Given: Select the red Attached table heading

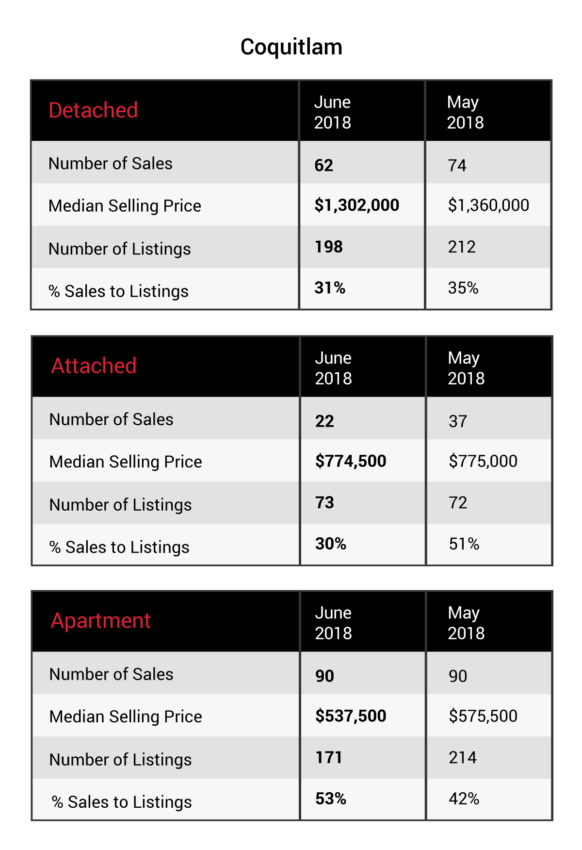Looking at the screenshot, I should coord(94,366).
